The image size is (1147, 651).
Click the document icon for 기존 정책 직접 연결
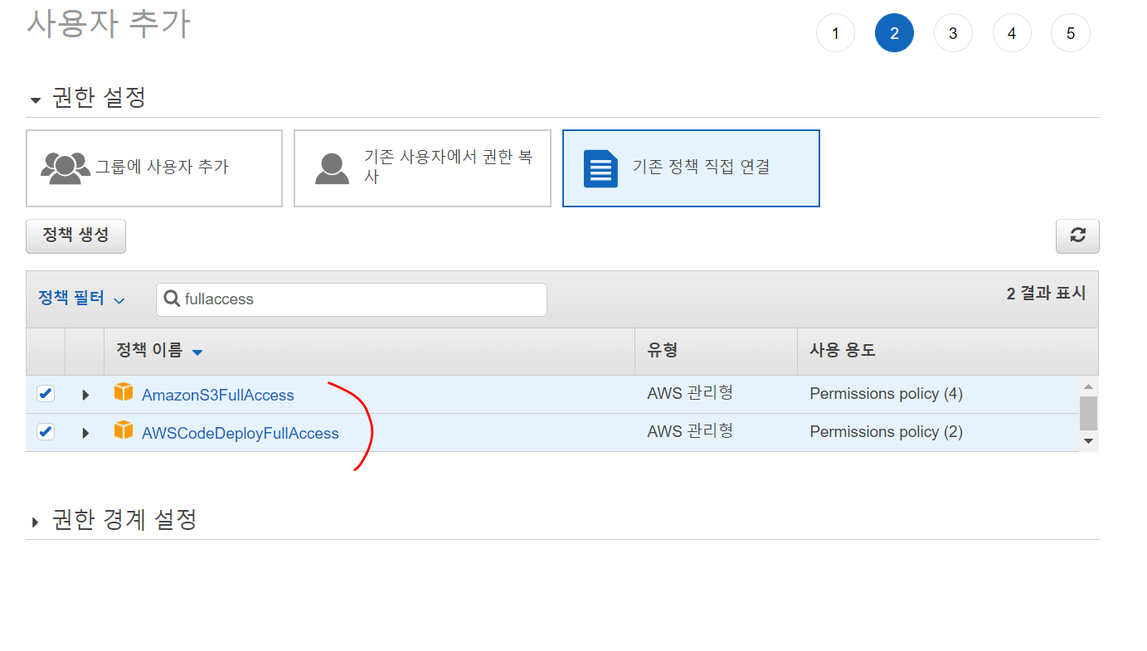point(600,168)
